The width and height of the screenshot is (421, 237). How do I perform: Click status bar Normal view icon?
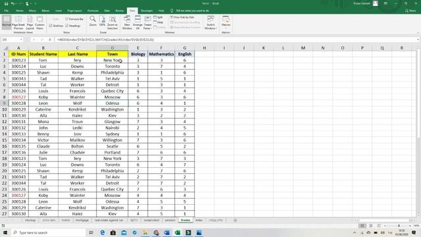point(362,226)
